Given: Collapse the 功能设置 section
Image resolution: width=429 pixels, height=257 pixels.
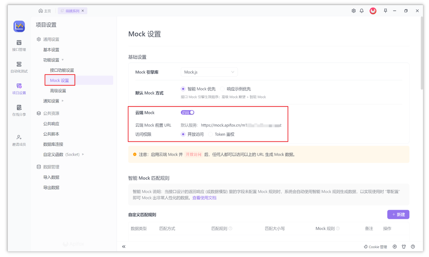Looking at the screenshot, I should pyautogui.click(x=52, y=59).
